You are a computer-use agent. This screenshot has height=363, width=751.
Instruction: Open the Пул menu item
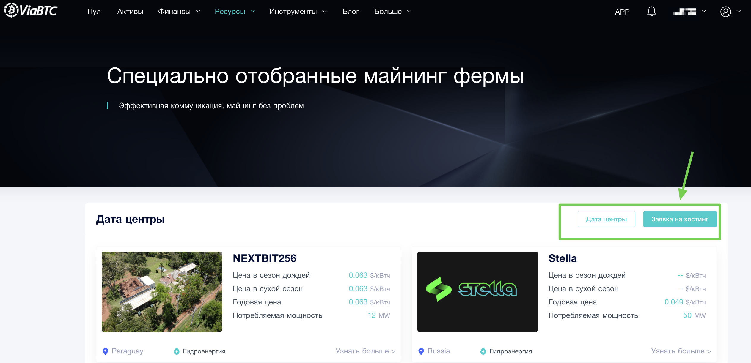point(94,12)
